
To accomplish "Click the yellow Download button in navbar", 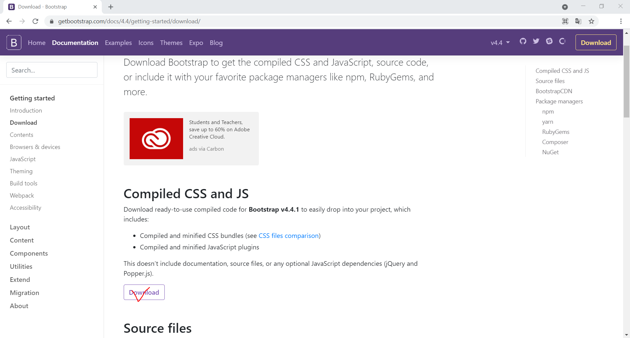I will pos(596,42).
